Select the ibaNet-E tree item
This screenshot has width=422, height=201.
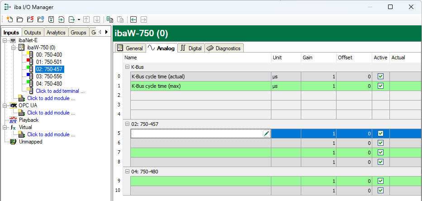(x=28, y=40)
